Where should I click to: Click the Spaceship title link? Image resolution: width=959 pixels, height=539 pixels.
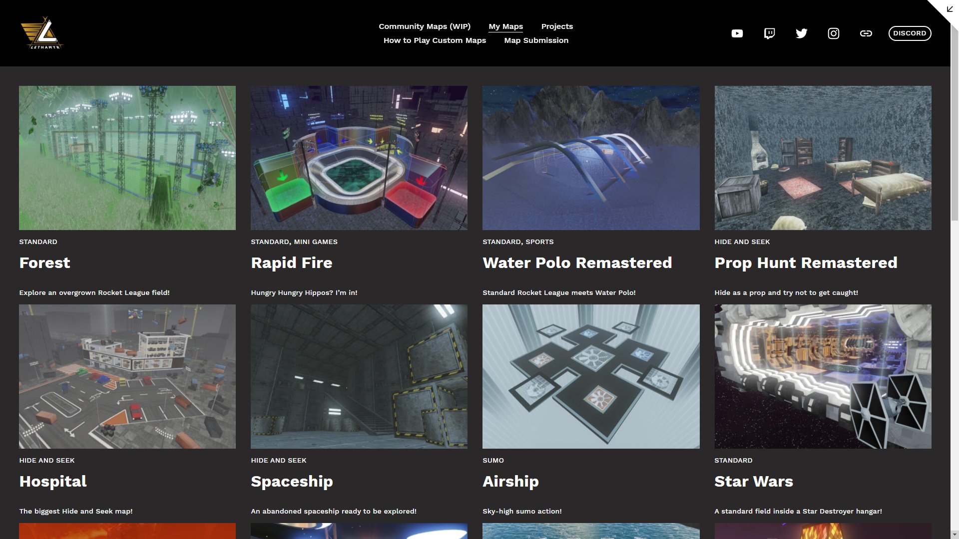click(292, 482)
